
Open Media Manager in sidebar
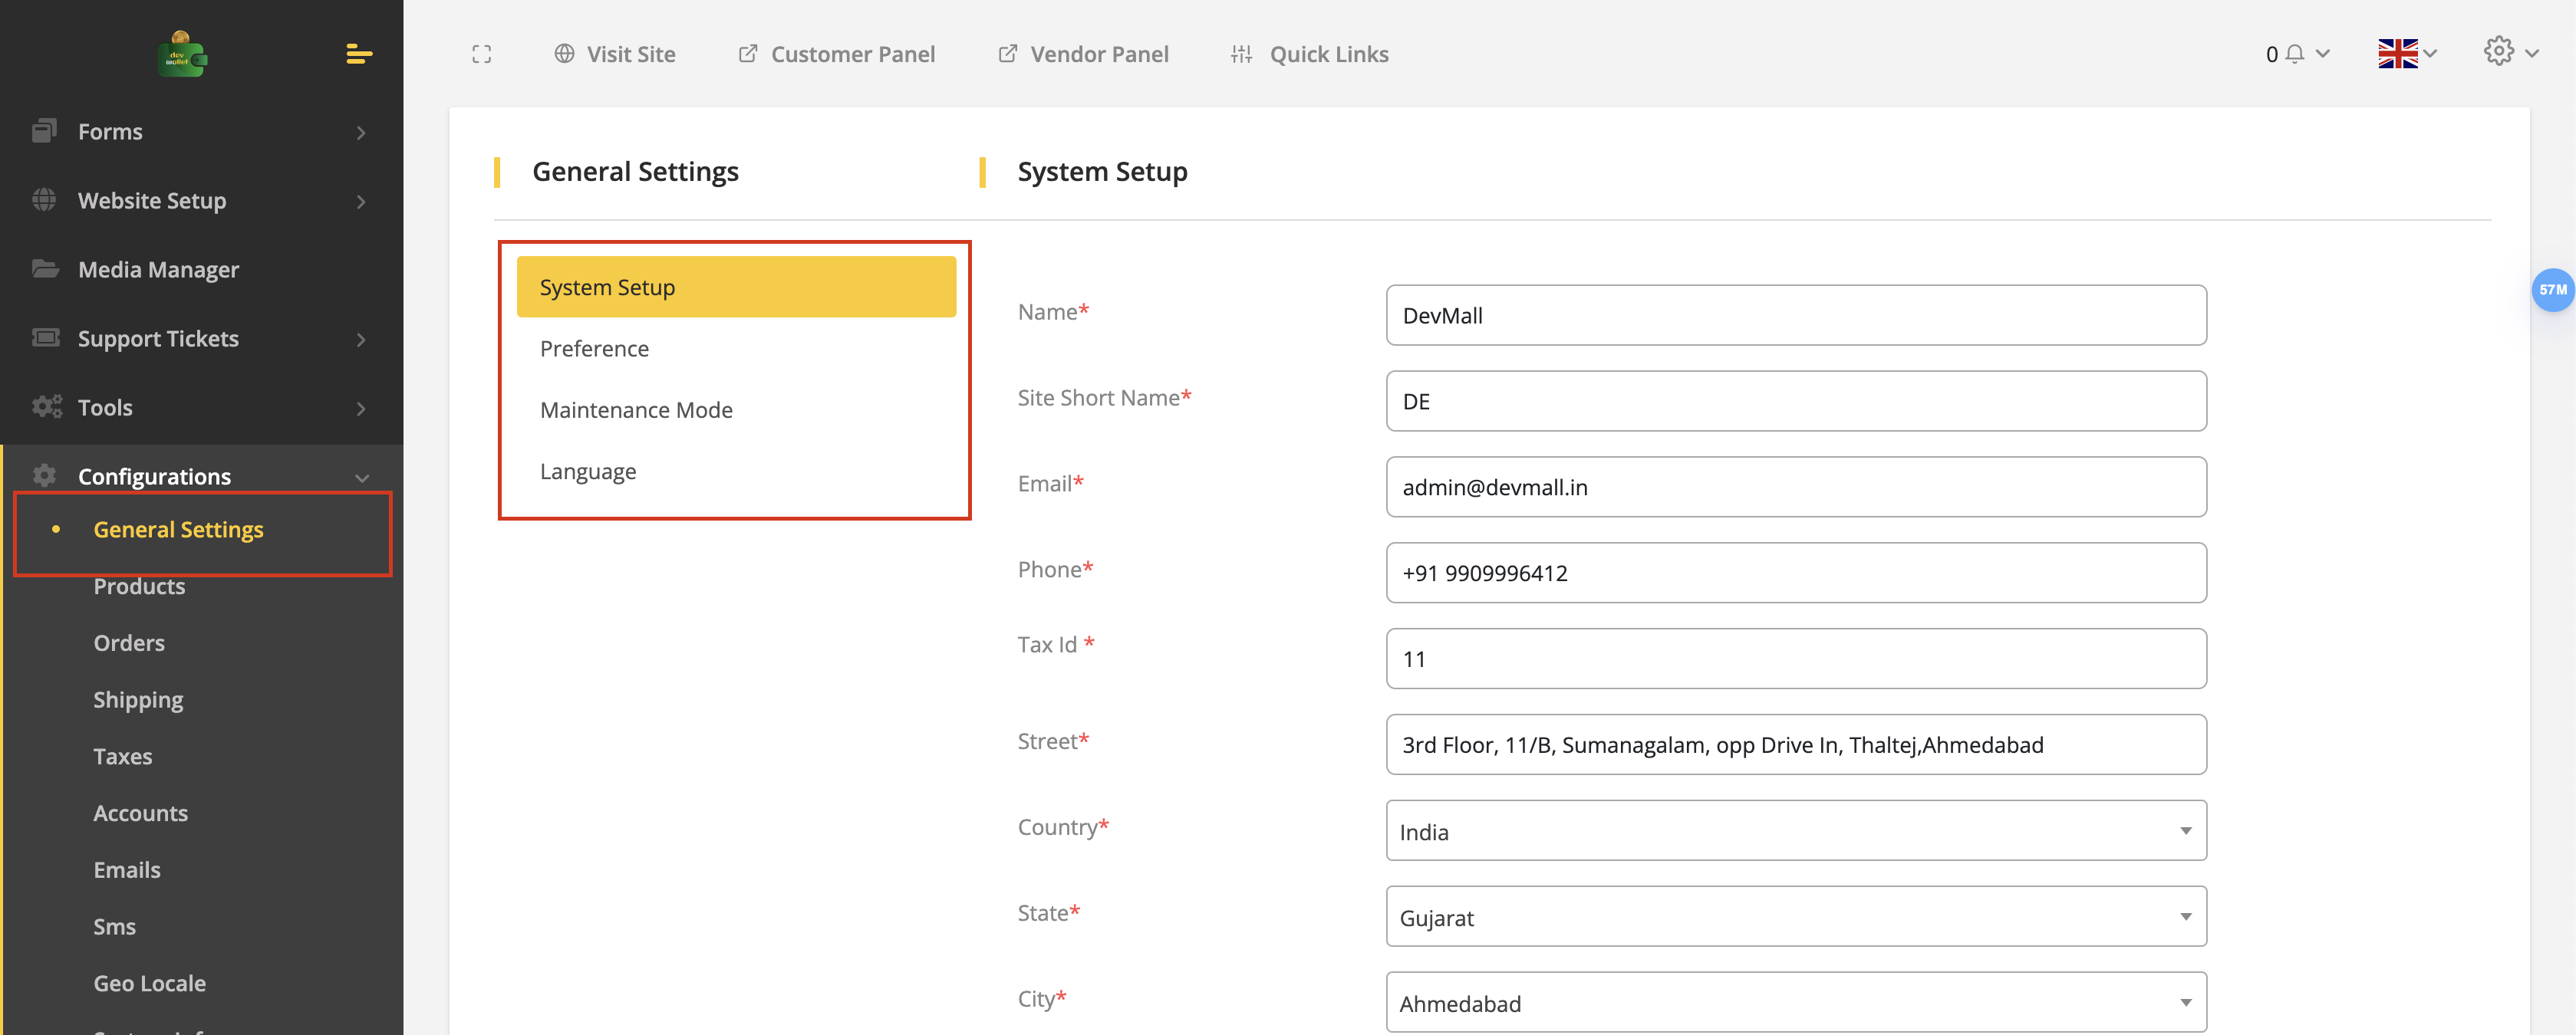pyautogui.click(x=158, y=270)
